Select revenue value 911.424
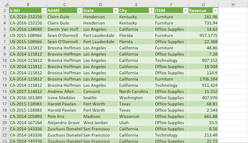Image resolution: width=248 pixels, height=143 pixels. 204,85
